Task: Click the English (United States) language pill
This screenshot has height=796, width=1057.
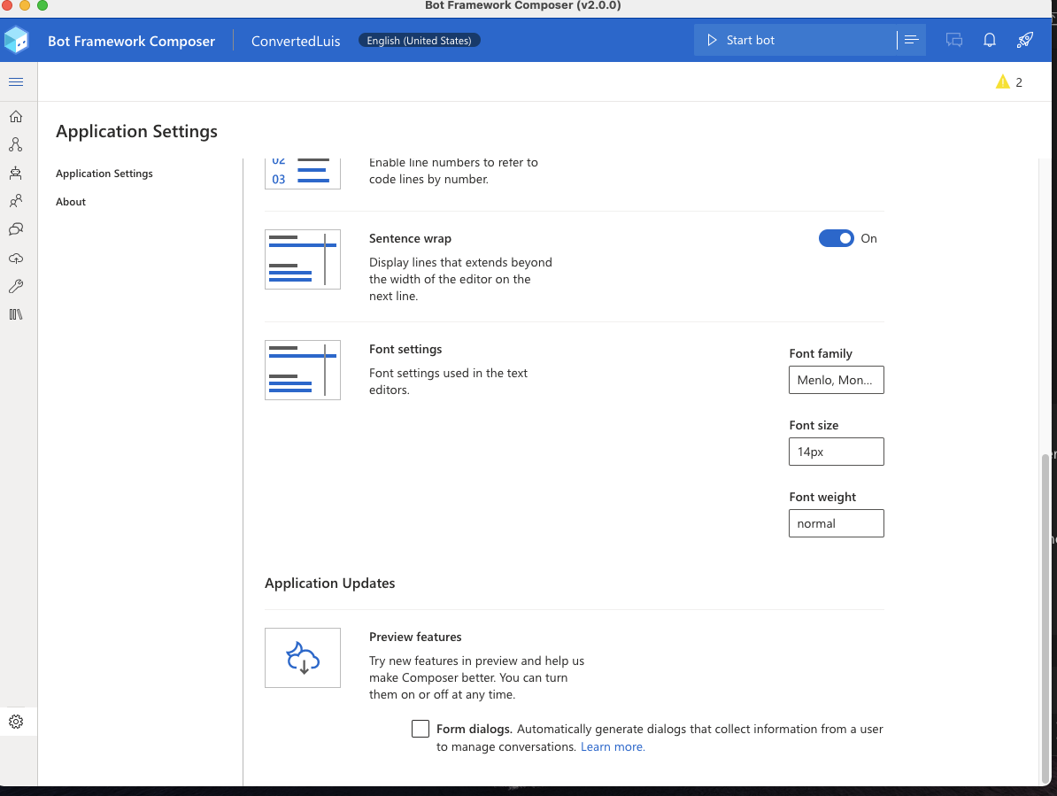Action: click(x=419, y=40)
